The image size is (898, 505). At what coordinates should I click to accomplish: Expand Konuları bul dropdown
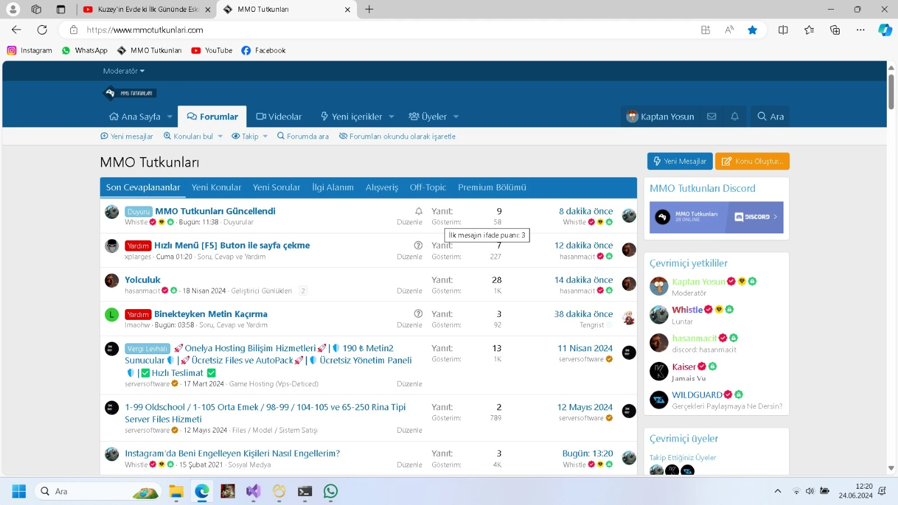pos(221,136)
